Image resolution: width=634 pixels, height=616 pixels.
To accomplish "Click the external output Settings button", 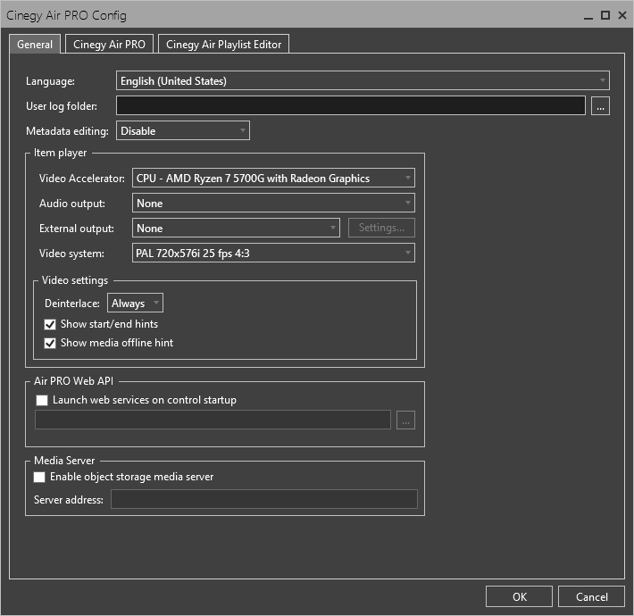I will coord(381,228).
